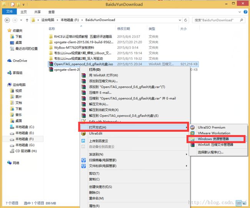Viewport: 250px width, 208px height.
Task: Open 最近访问的位置 in the sidebar
Action: (x=24, y=49)
